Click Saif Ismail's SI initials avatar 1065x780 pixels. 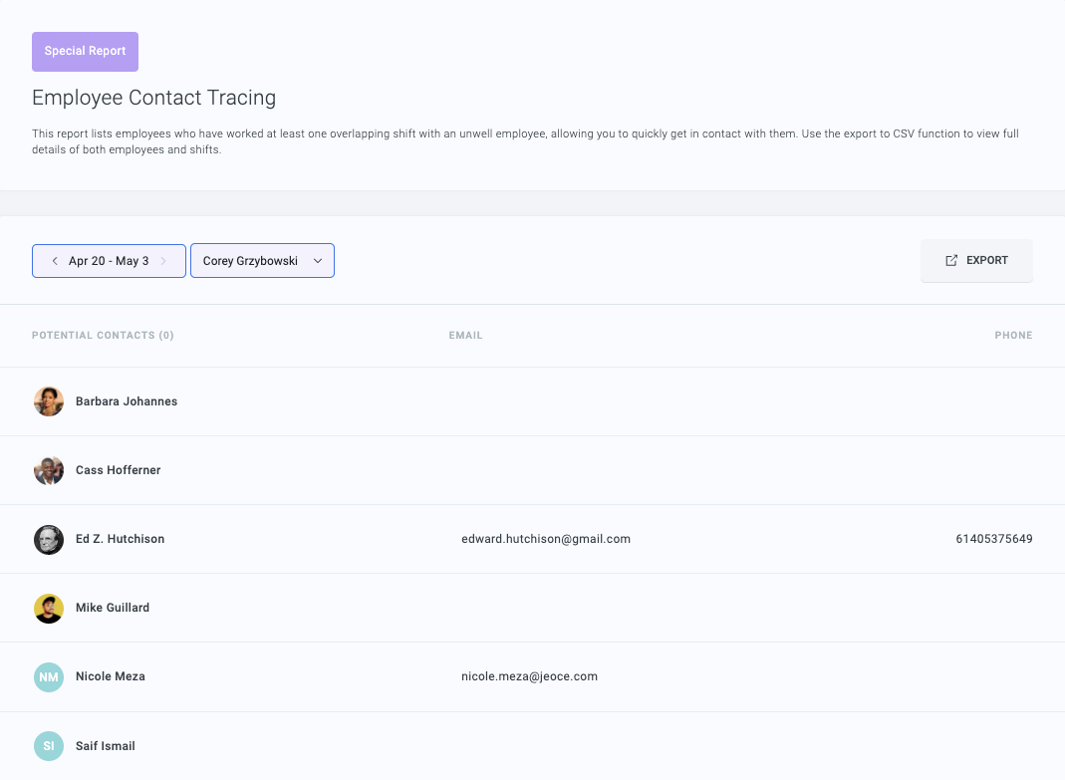tap(49, 746)
